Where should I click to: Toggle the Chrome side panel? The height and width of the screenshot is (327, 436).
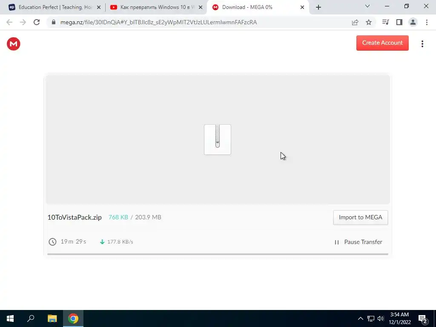[399, 22]
